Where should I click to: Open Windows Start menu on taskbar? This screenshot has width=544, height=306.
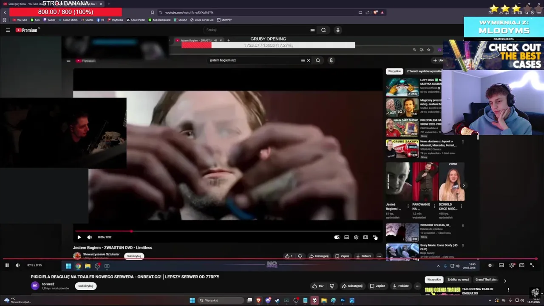coord(192,300)
